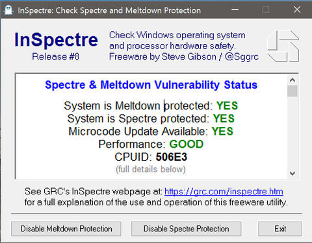312x243 pixels.
Task: Click the scroll up arrow in the status panel
Action: point(292,80)
